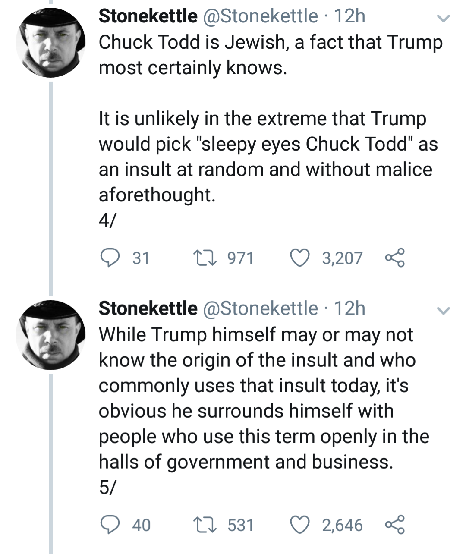Share the 5/ tweet via share icon
This screenshot has height=554, width=466.
point(395,525)
